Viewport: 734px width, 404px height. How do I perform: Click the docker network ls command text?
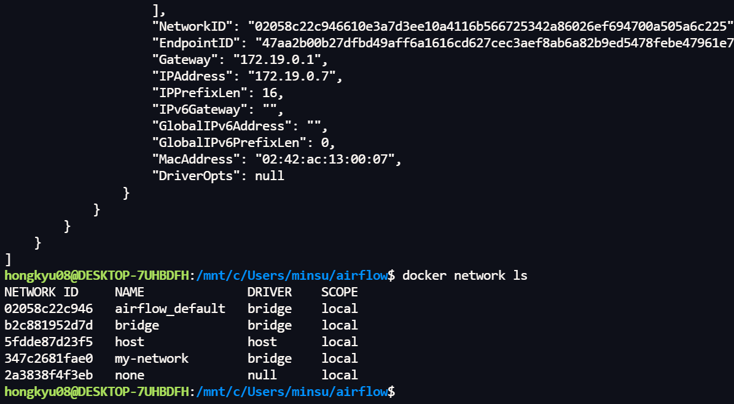(465, 275)
